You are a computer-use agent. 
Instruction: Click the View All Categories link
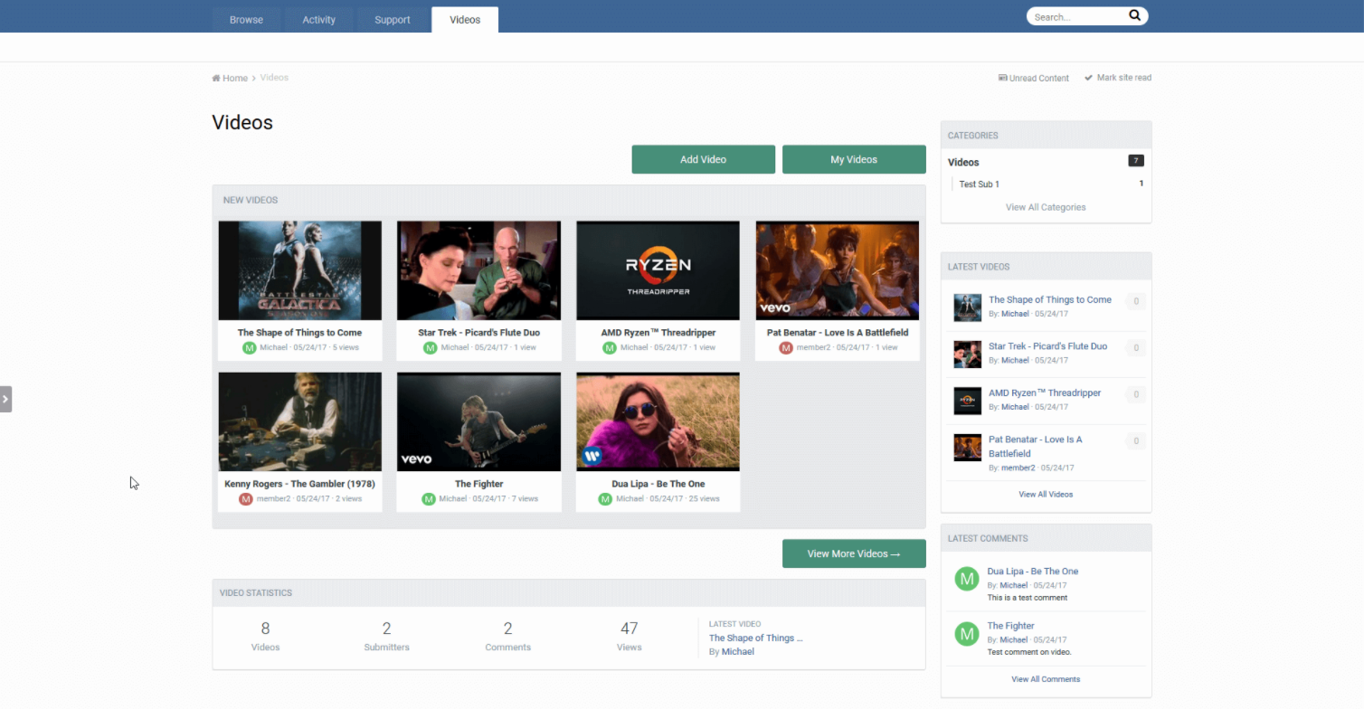(x=1046, y=207)
